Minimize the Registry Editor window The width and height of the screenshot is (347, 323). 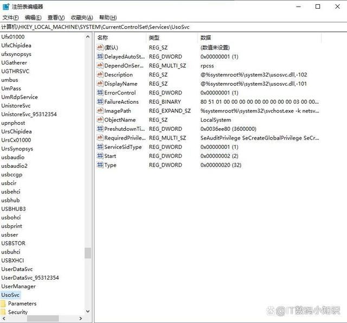tap(298, 7)
